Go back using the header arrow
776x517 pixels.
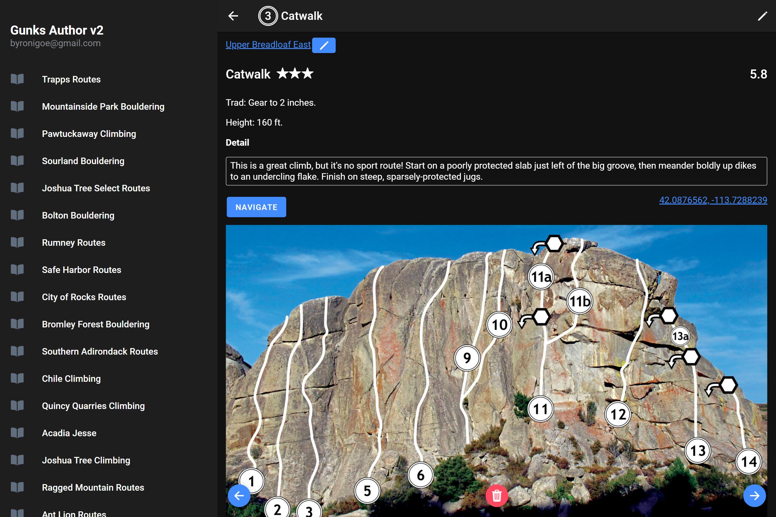click(x=233, y=16)
